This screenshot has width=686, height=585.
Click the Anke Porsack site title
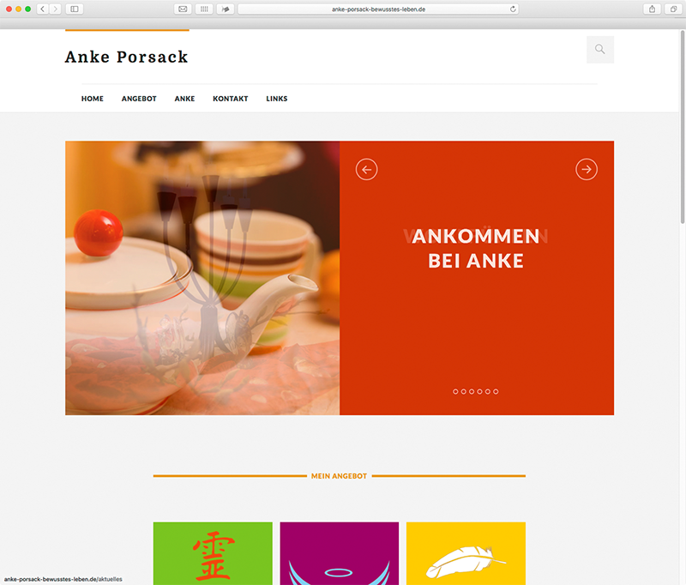click(126, 57)
